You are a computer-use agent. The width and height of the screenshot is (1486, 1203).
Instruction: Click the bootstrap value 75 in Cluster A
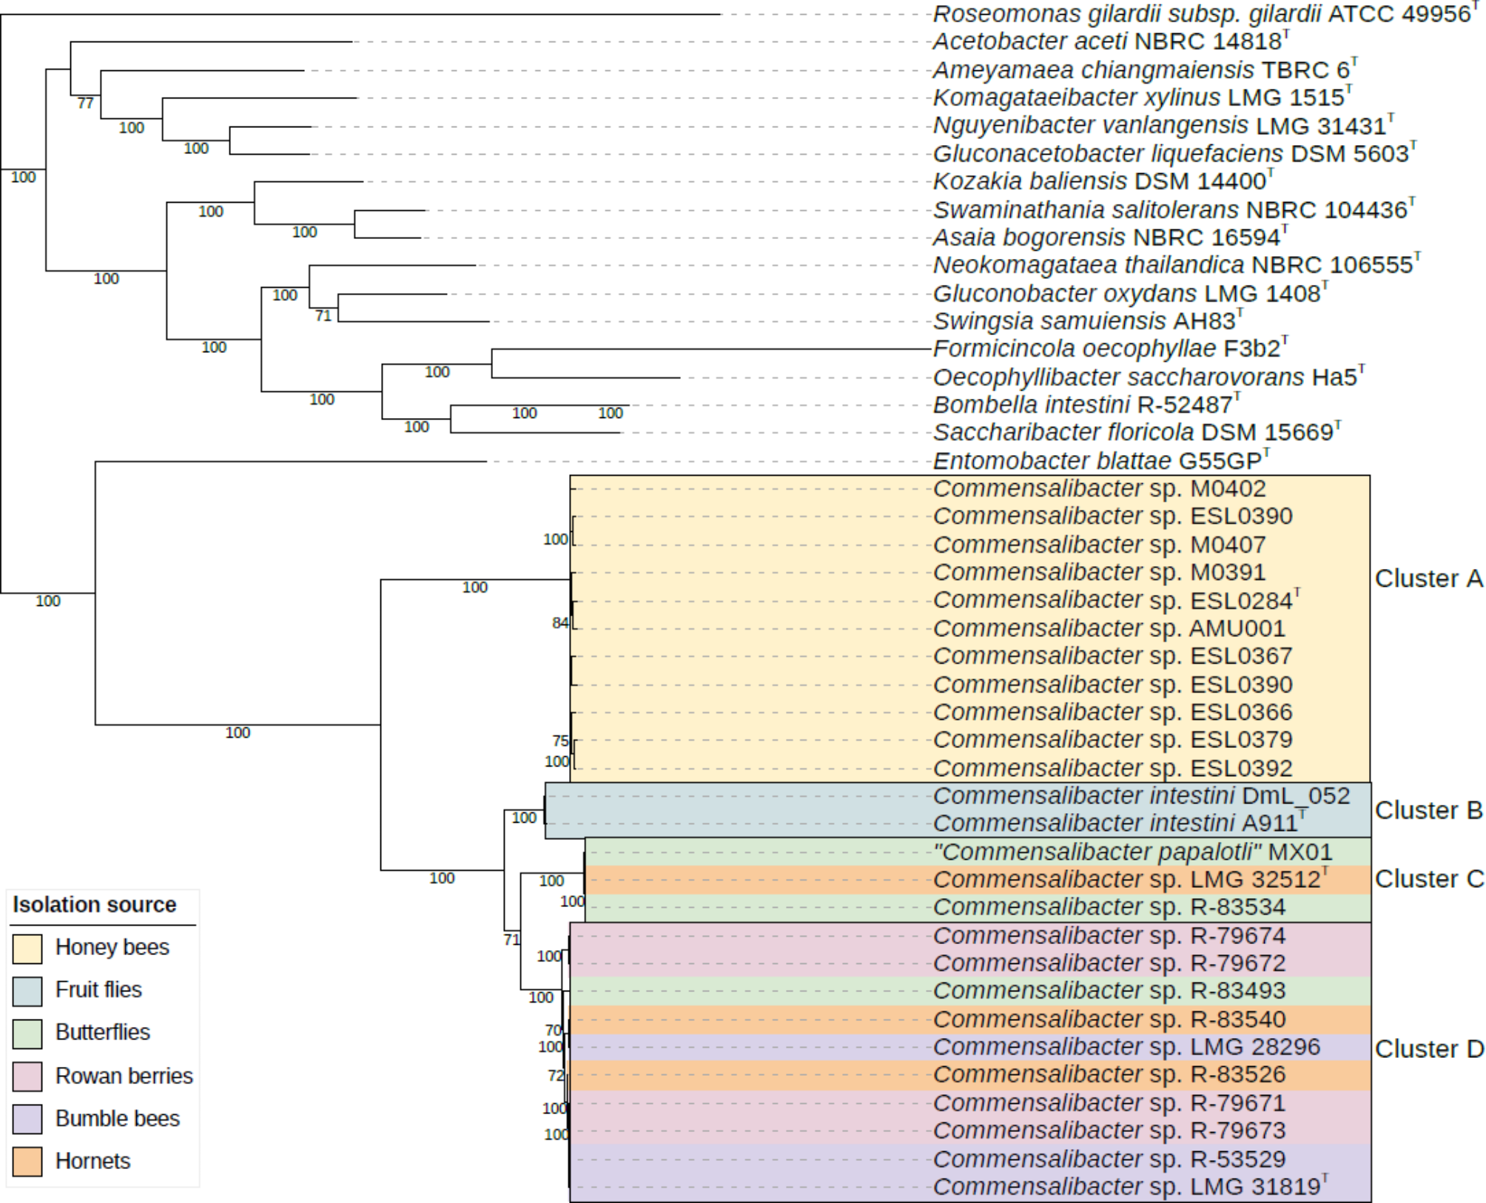tap(560, 741)
